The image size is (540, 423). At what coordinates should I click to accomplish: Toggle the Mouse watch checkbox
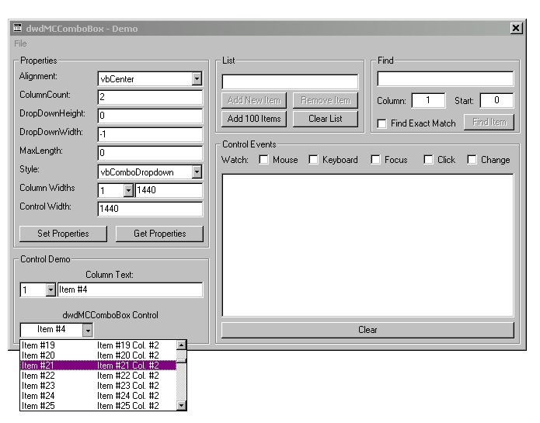(263, 160)
